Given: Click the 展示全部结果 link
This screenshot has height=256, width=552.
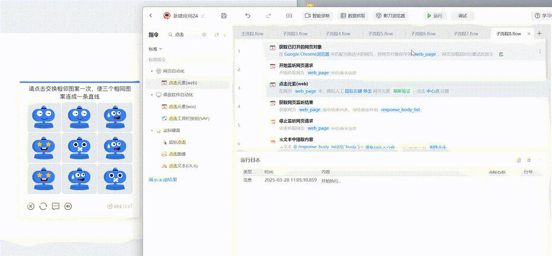Looking at the screenshot, I should [162, 179].
